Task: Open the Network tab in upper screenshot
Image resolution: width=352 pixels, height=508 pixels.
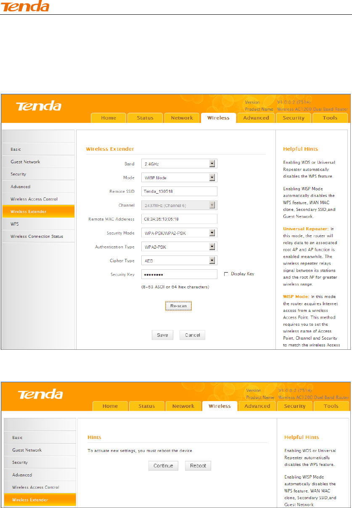Action: pos(182,118)
